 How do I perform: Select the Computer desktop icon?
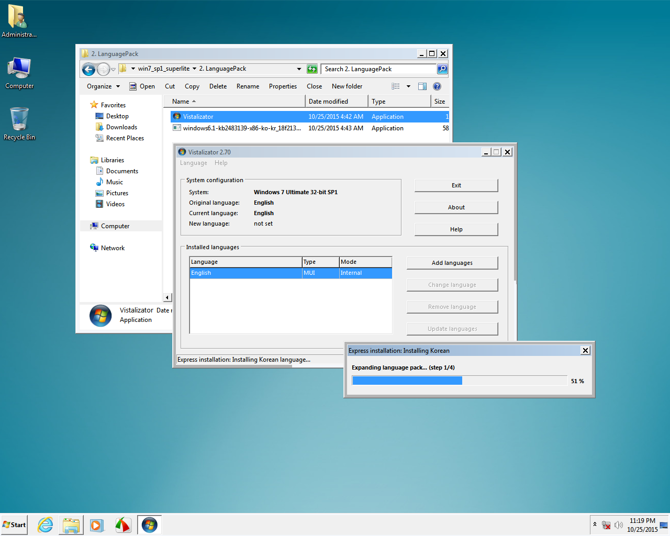19,73
